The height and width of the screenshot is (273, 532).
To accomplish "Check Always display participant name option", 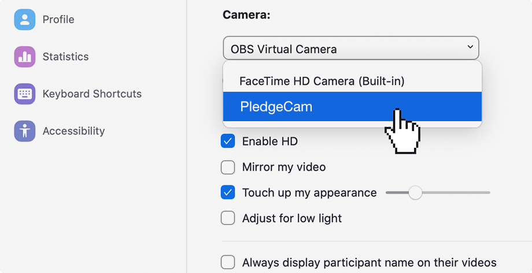I will click(x=228, y=263).
